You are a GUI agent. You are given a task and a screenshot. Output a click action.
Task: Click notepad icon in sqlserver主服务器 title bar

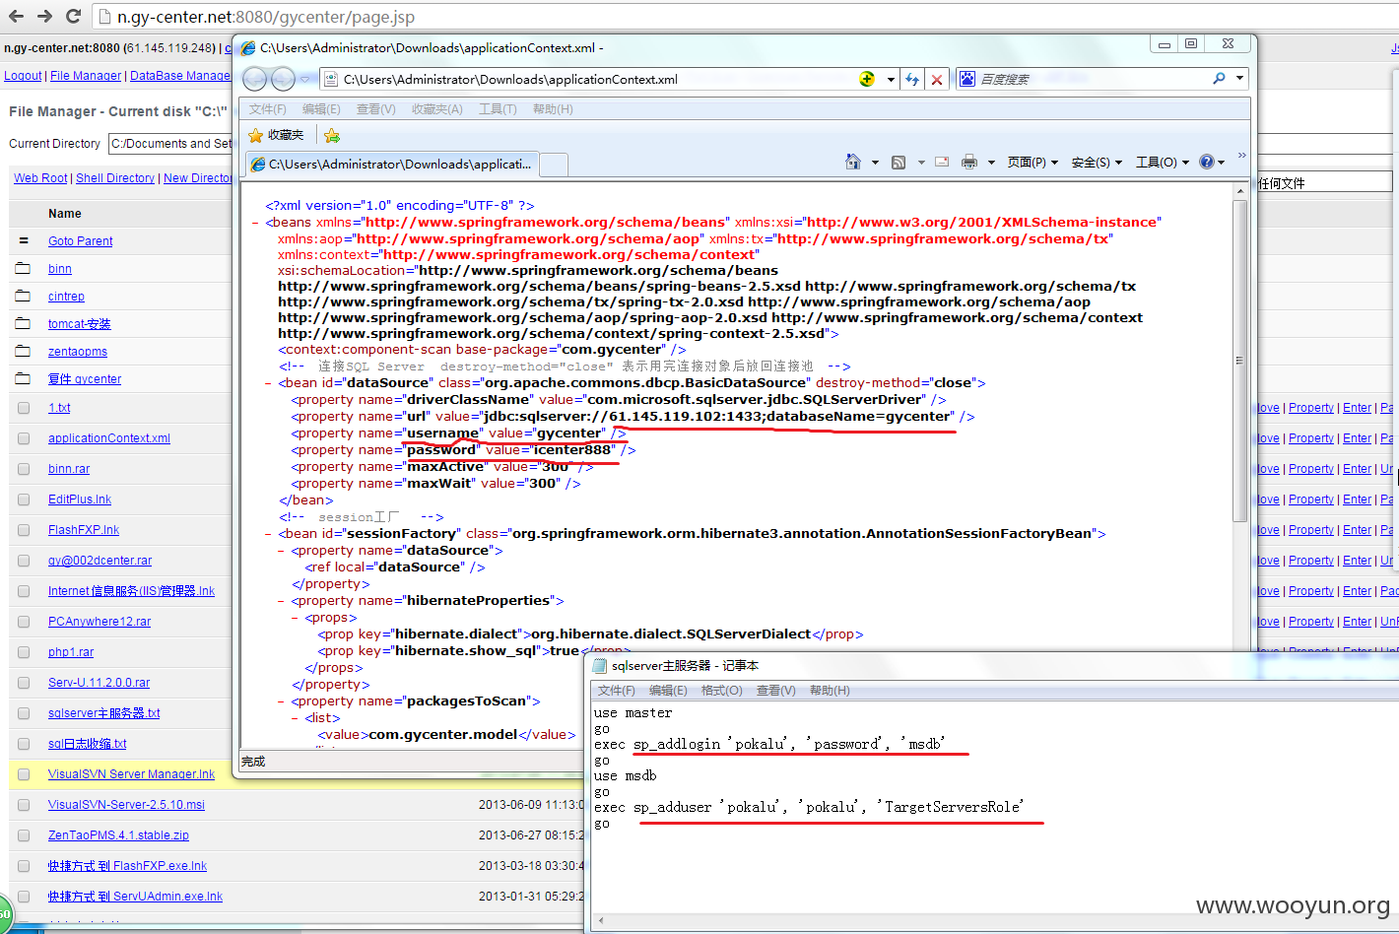click(x=600, y=666)
